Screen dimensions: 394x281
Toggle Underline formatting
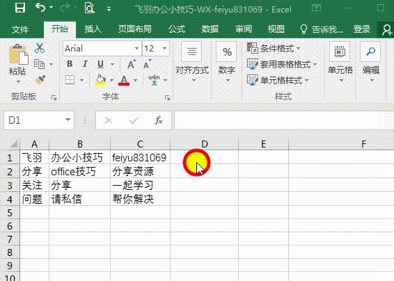100,64
